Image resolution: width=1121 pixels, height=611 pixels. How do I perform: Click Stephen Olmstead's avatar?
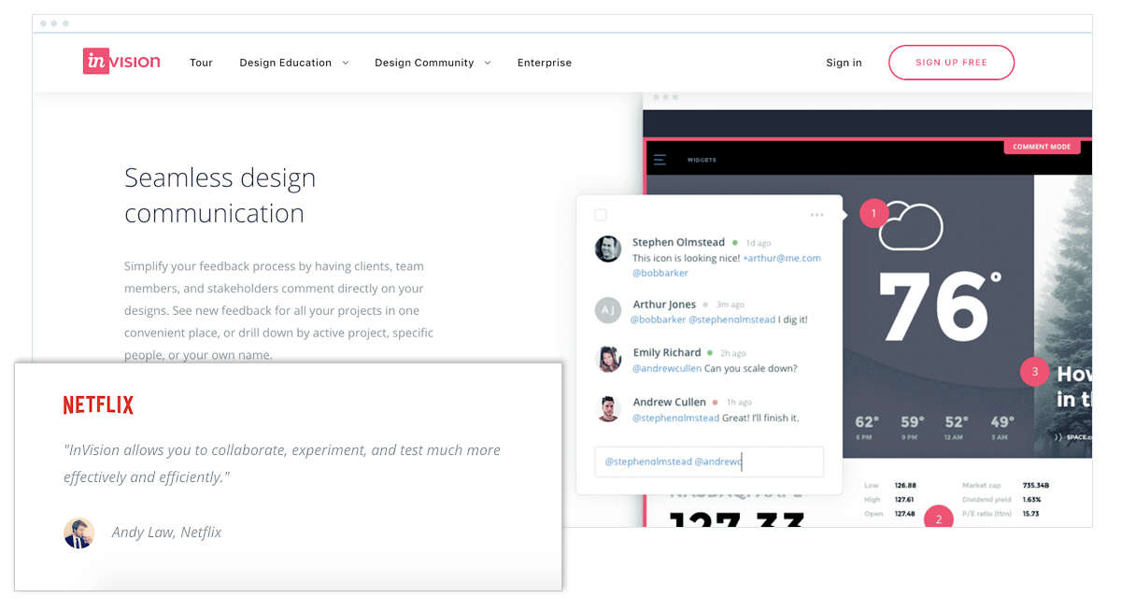(x=608, y=249)
